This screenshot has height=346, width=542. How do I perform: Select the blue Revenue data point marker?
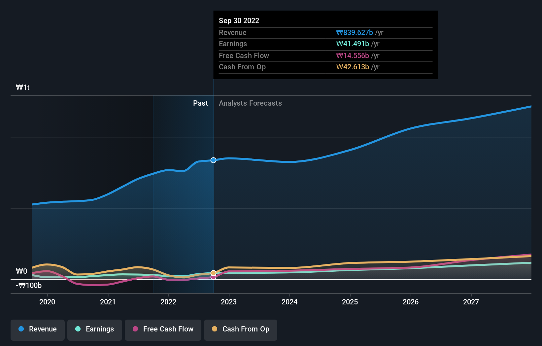(x=213, y=160)
